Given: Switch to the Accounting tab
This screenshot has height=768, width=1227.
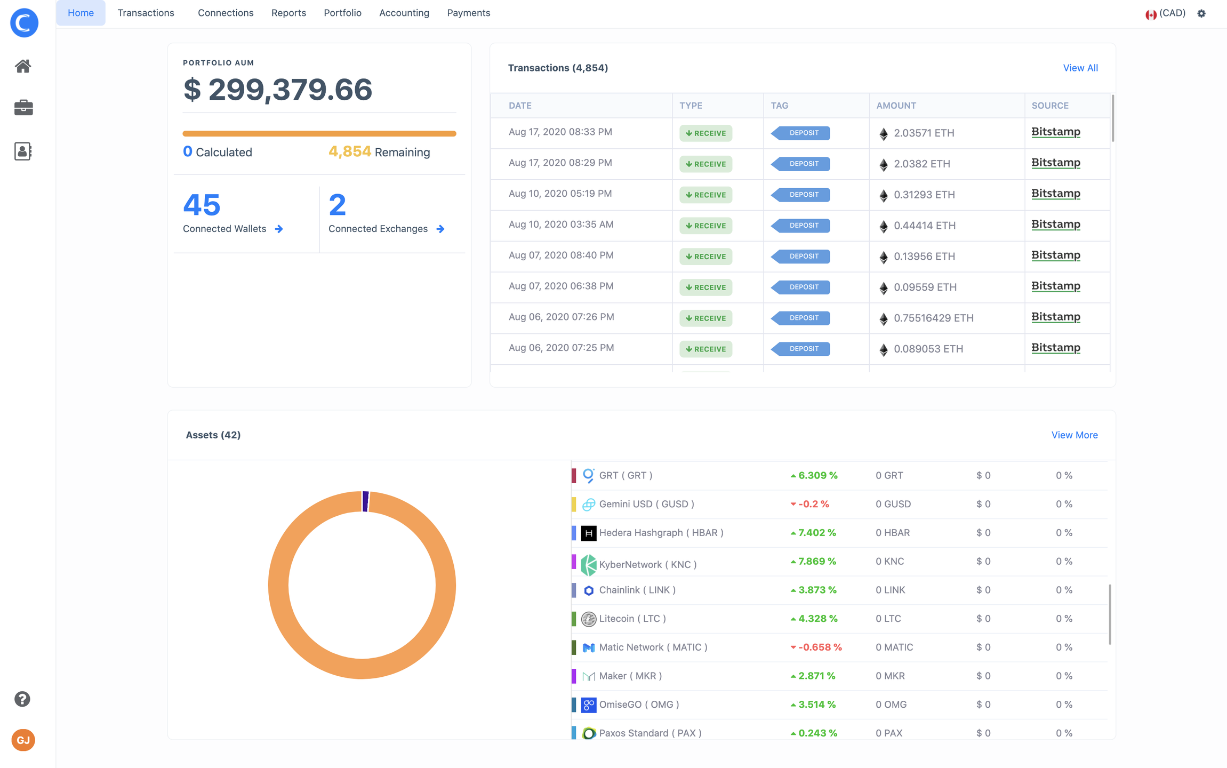Looking at the screenshot, I should (404, 12).
